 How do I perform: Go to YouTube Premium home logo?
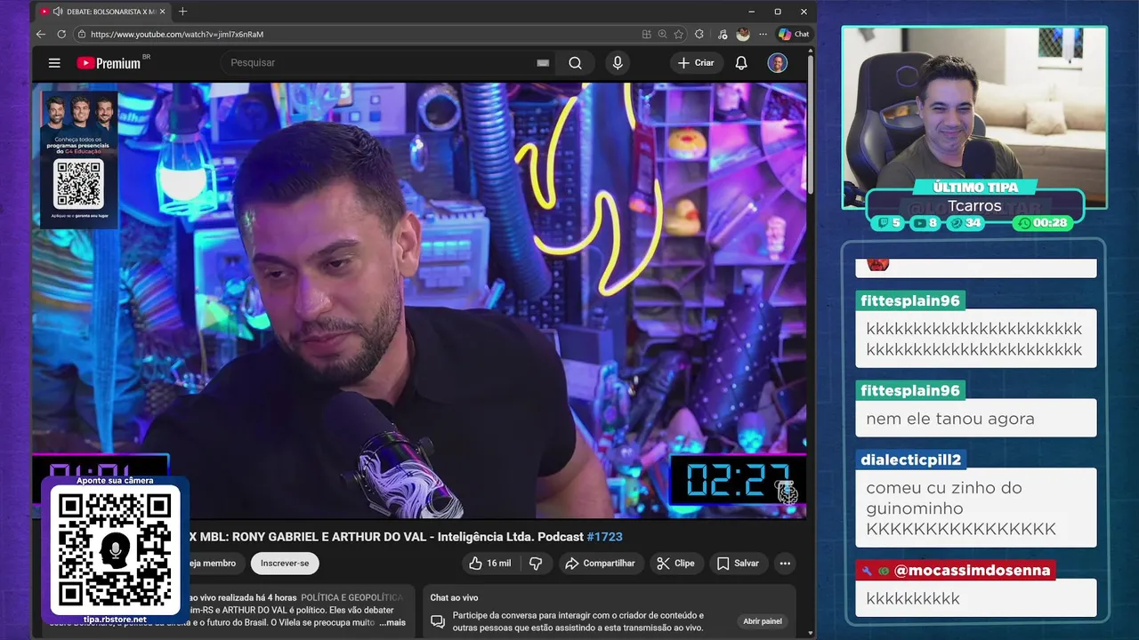(109, 63)
